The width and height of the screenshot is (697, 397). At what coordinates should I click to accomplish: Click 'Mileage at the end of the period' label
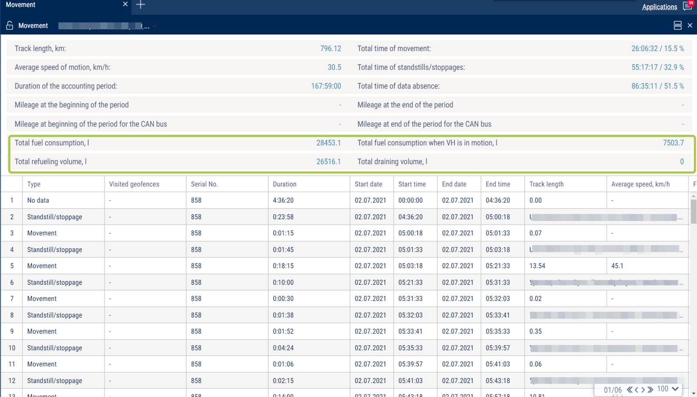[405, 105]
